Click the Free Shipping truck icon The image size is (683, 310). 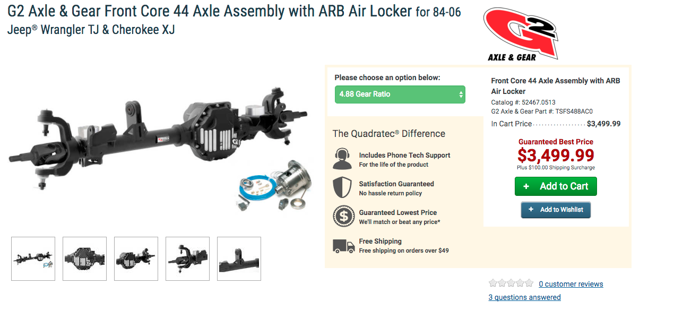pyautogui.click(x=343, y=246)
